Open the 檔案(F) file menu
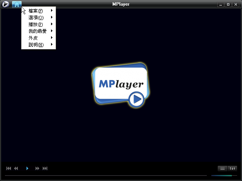242x181 pixels. click(x=36, y=11)
